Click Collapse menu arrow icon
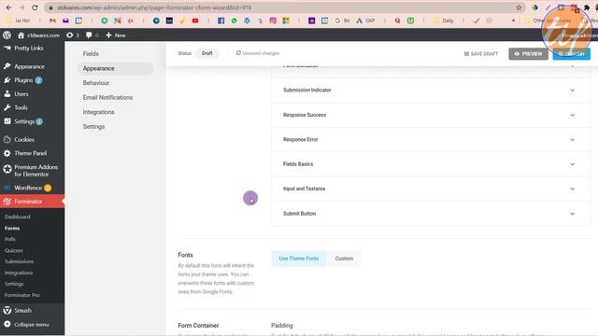The width and height of the screenshot is (598, 336). [x=7, y=324]
